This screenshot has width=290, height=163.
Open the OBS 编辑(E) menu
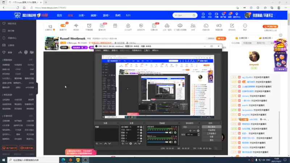(106, 50)
